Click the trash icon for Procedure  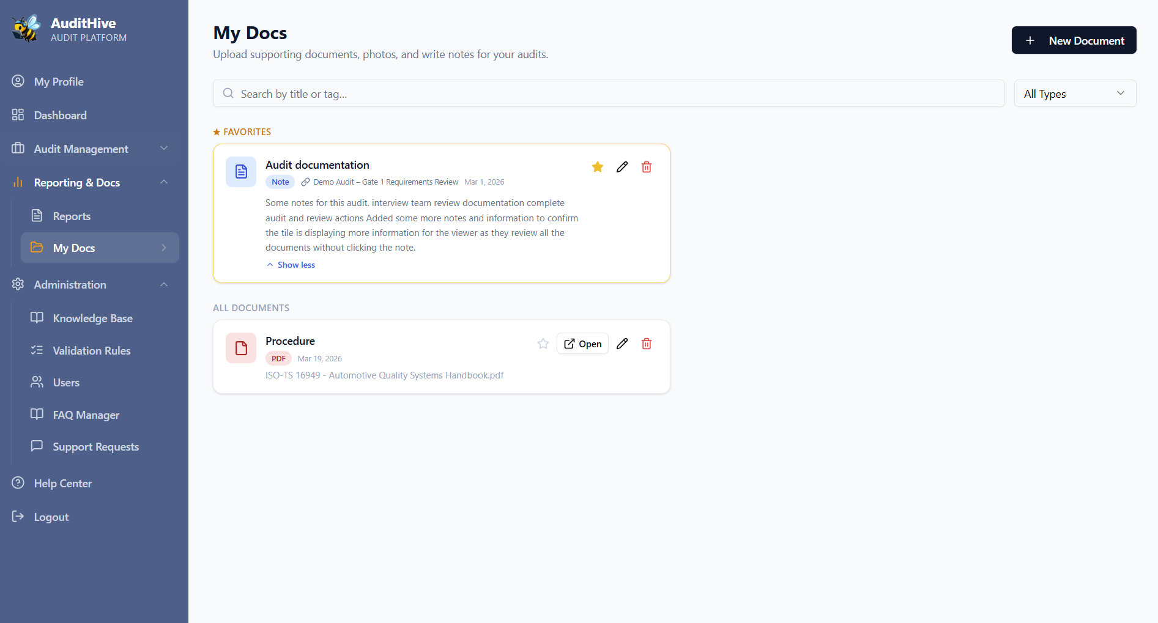(647, 344)
